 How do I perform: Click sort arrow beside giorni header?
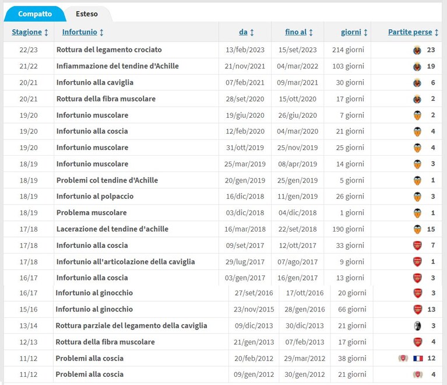tap(365, 32)
